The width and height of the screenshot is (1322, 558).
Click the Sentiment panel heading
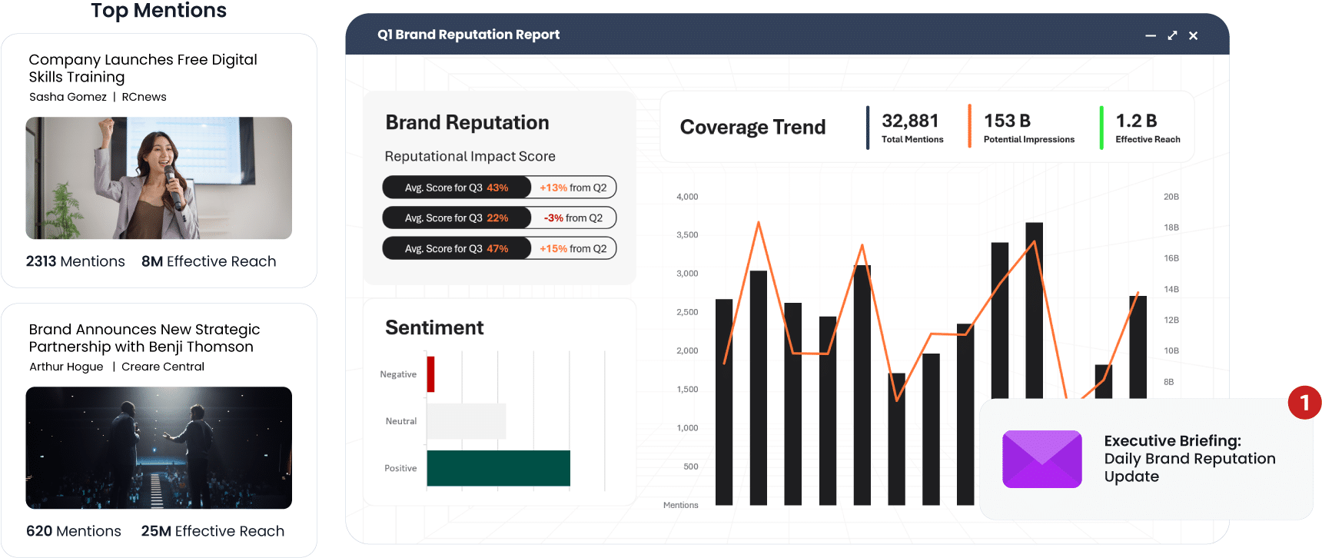pos(434,328)
